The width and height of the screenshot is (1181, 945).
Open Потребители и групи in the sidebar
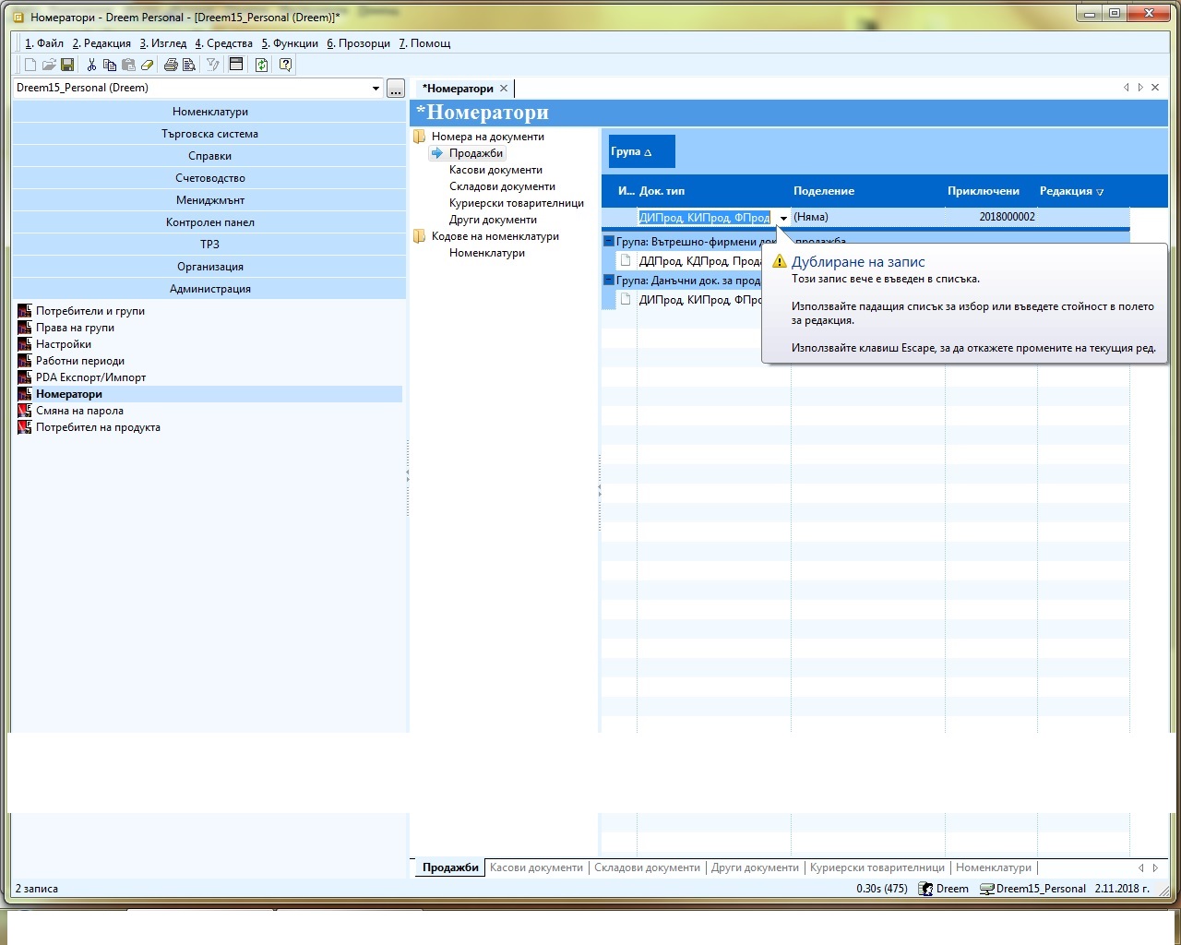[x=89, y=311]
